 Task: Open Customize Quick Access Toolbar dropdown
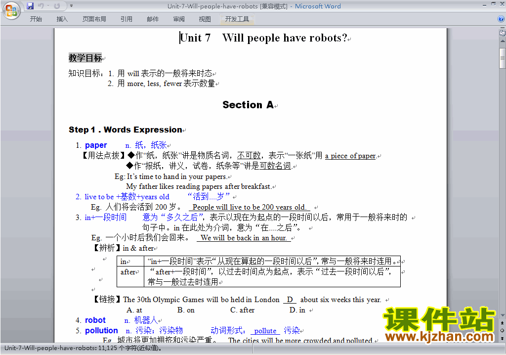coord(71,6)
